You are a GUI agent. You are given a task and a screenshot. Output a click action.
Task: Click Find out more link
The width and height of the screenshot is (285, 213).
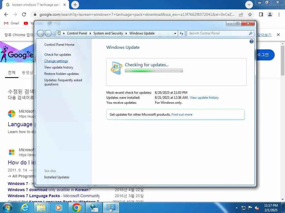pyautogui.click(x=182, y=115)
